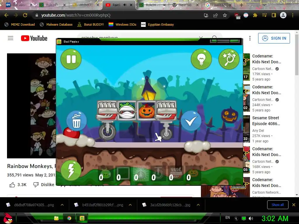Screen dimensions: 299x224
Task: Open the magnifier with stars preview button
Action: pos(229,59)
